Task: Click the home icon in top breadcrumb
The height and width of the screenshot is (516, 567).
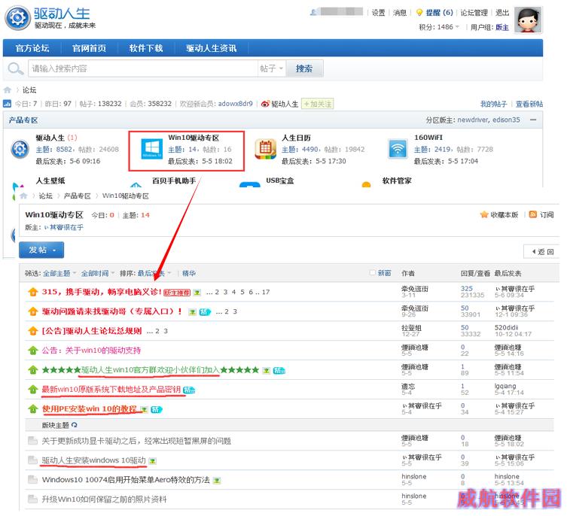Action: pos(8,90)
